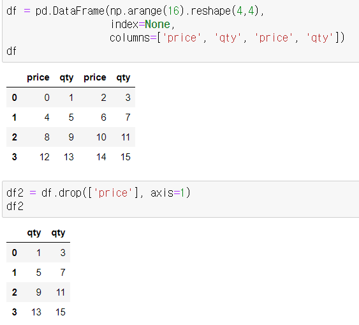Click the bold row index 2 of the df2 table
The height and width of the screenshot is (325, 359).
click(14, 292)
